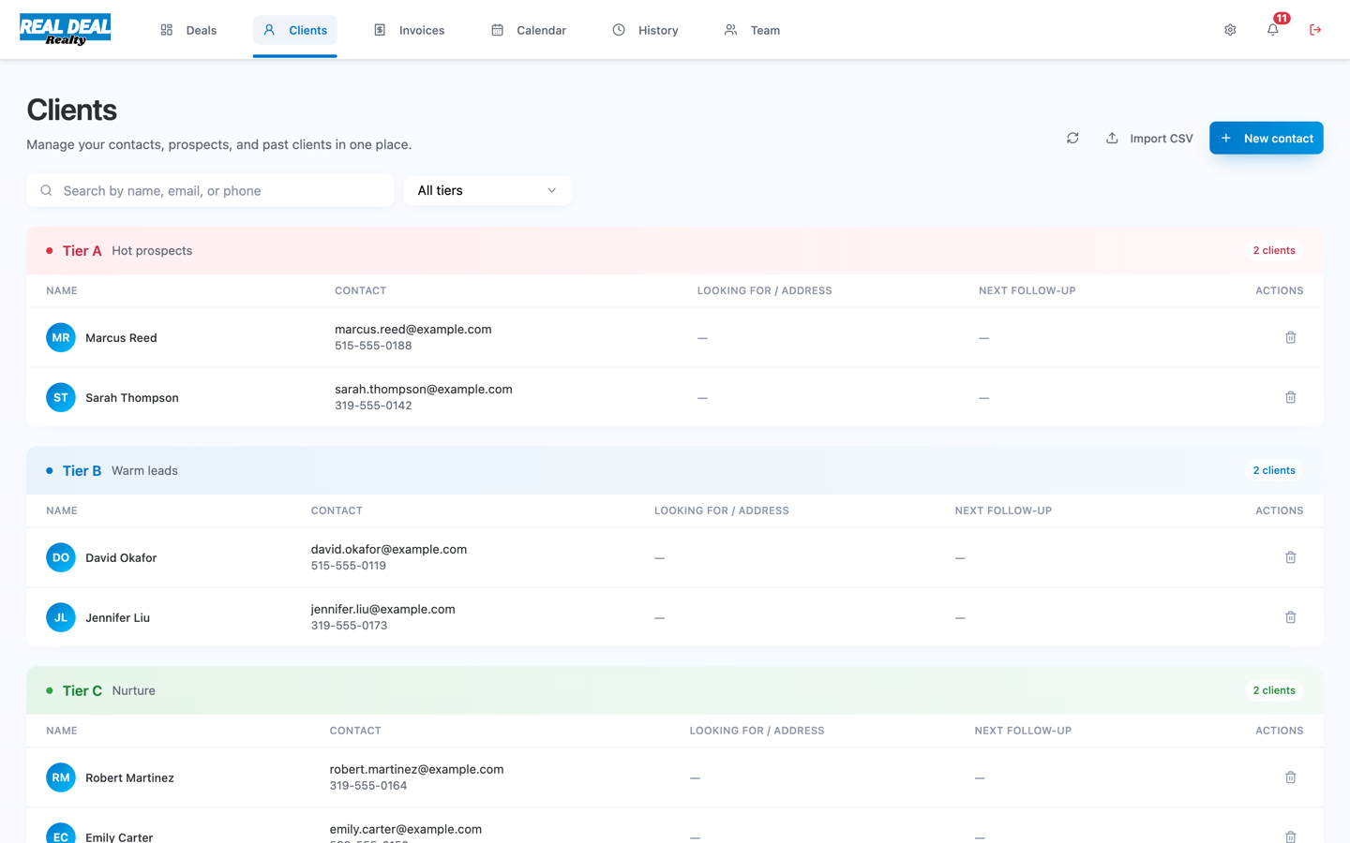Click the search magnifier icon

click(x=46, y=191)
